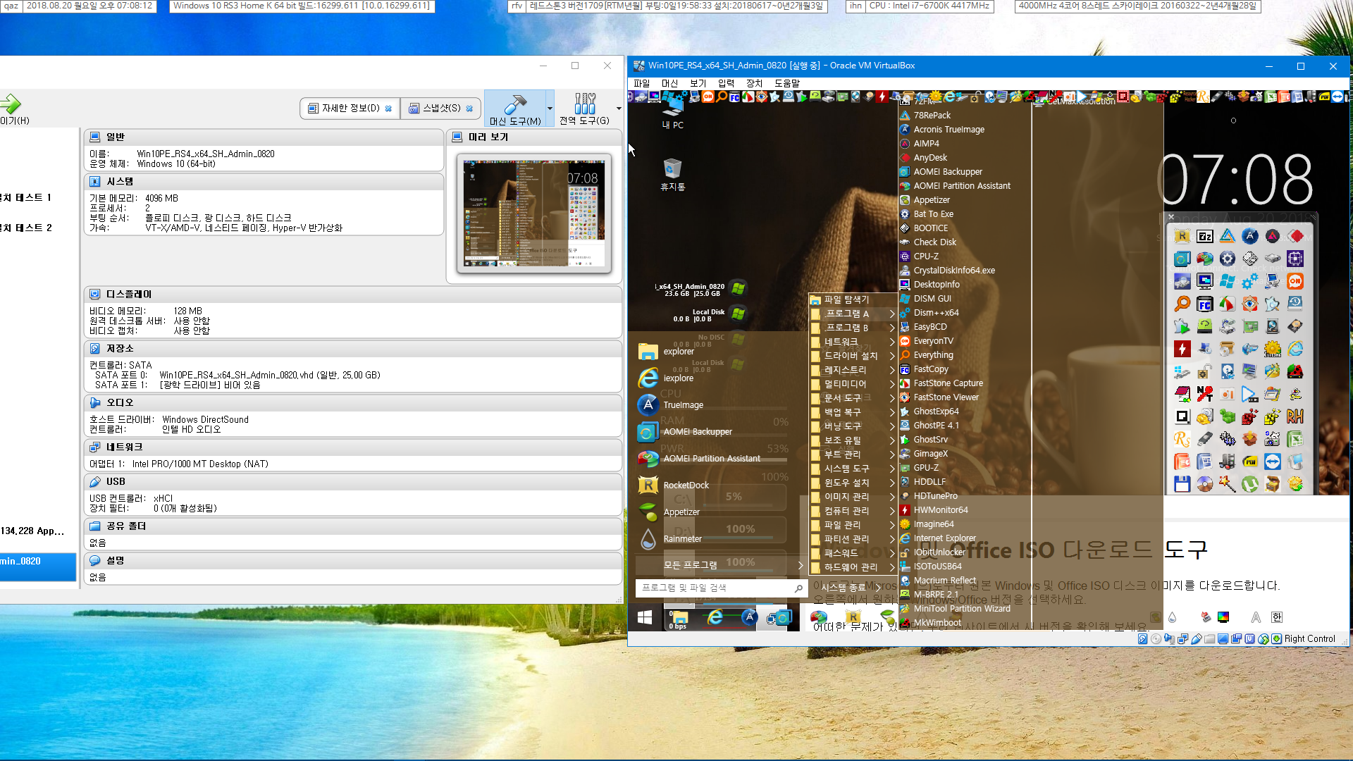Open VirtualBox 도움말 menu
Screen dimensions: 1353x761
coord(787,83)
